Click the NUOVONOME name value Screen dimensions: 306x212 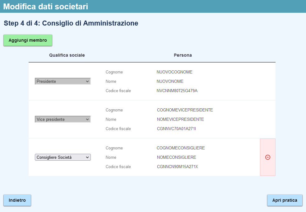170,81
